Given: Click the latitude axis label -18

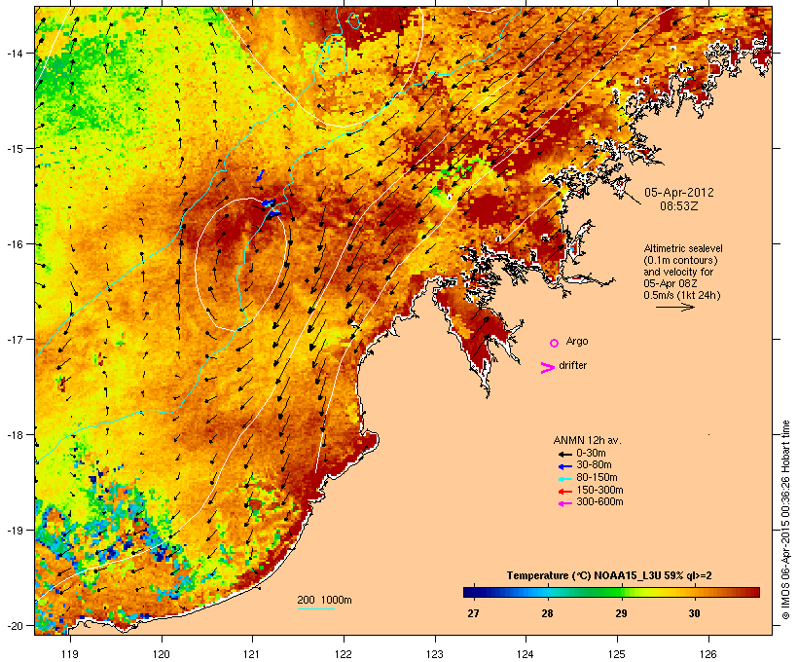Looking at the screenshot, I should (x=14, y=435).
